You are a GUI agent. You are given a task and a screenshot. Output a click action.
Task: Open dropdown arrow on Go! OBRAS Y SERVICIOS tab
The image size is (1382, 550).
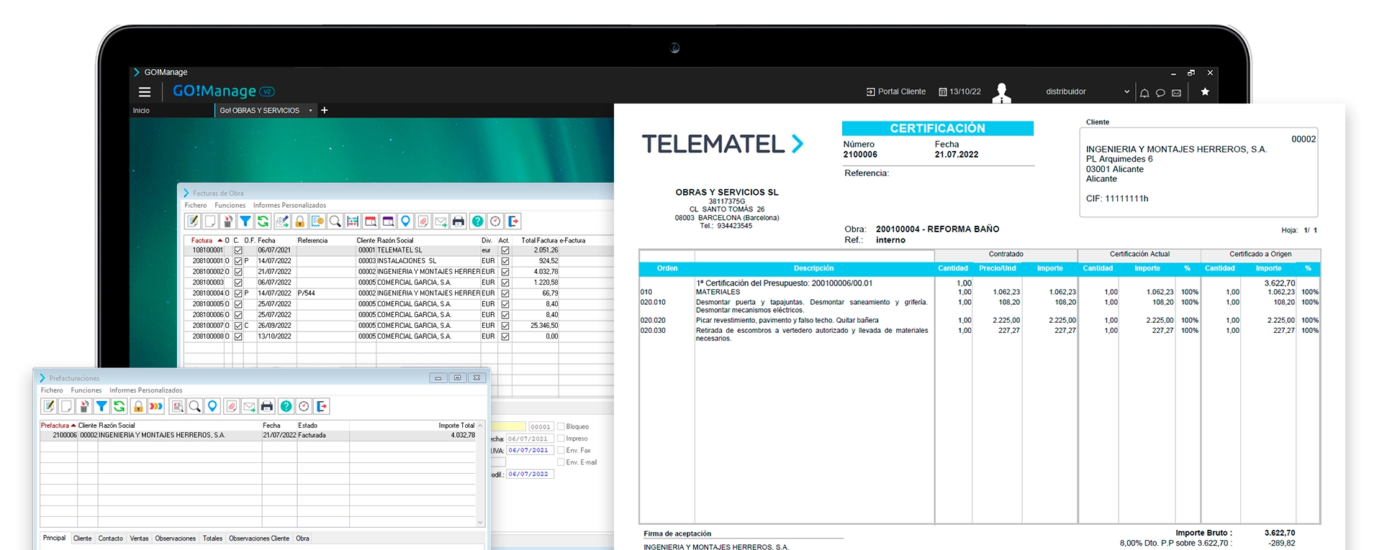[310, 111]
